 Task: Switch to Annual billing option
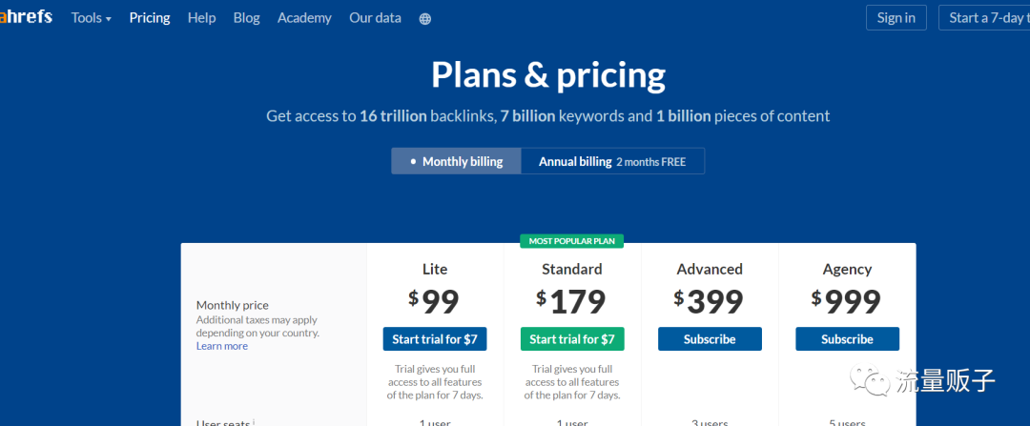[x=612, y=161]
